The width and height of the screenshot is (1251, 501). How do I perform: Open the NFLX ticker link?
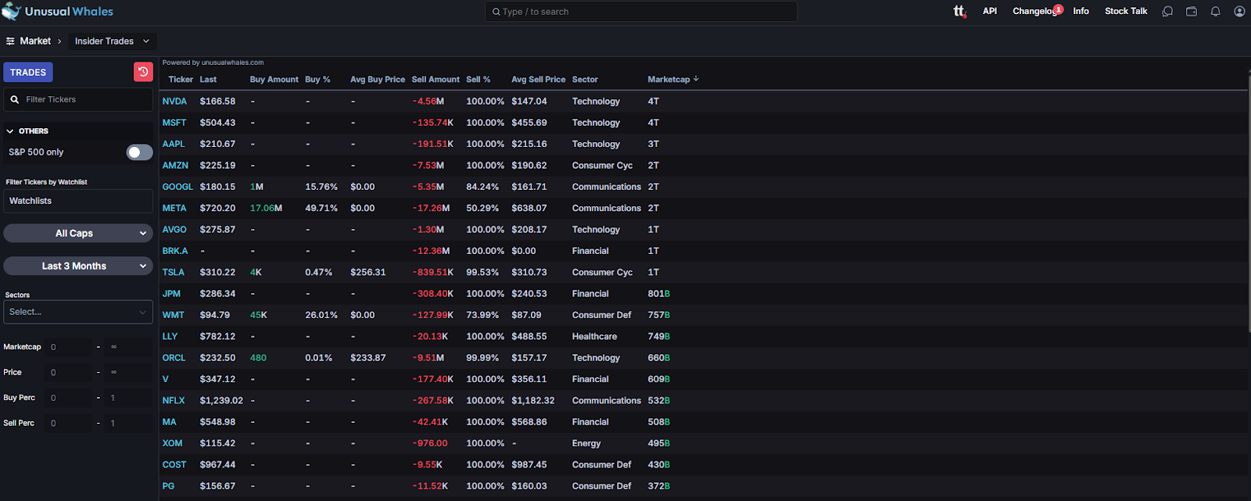[174, 400]
